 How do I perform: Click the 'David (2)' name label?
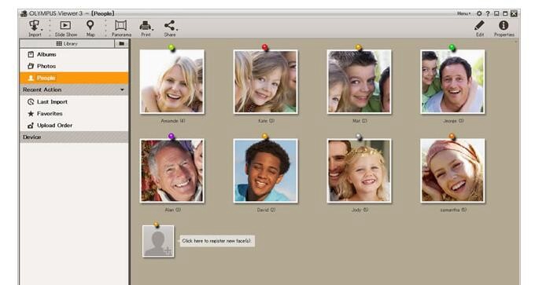point(266,210)
